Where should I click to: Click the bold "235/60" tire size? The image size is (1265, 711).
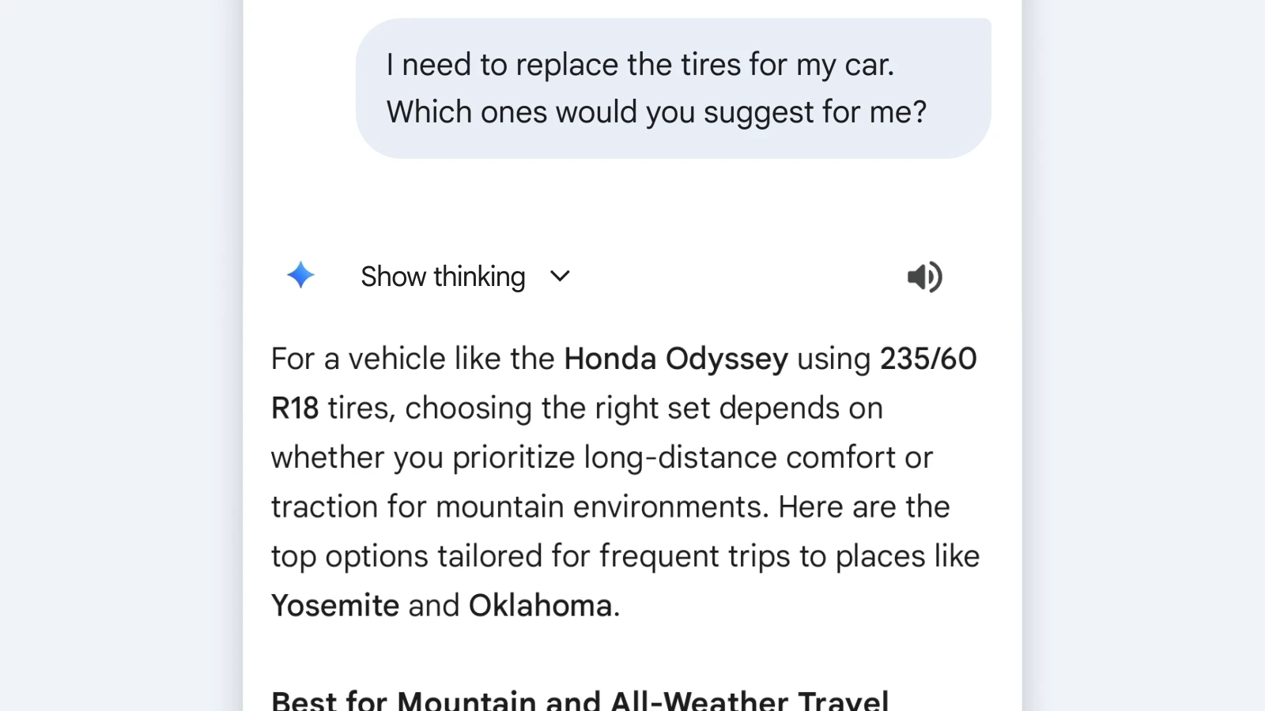click(x=928, y=359)
